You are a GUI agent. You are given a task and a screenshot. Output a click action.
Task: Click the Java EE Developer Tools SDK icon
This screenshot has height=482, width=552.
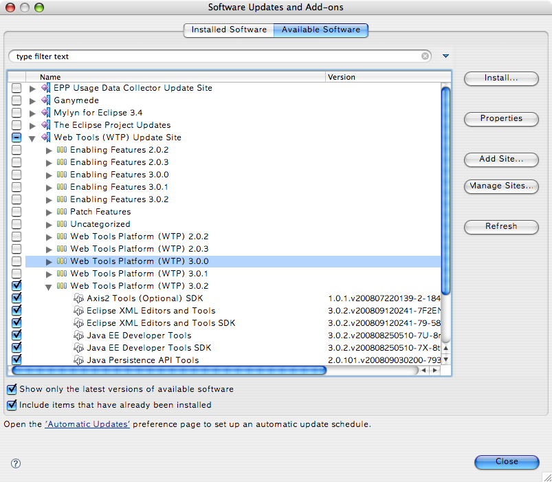pyautogui.click(x=78, y=348)
